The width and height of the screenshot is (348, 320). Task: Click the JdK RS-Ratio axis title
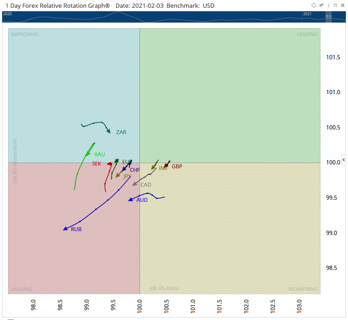click(x=164, y=288)
